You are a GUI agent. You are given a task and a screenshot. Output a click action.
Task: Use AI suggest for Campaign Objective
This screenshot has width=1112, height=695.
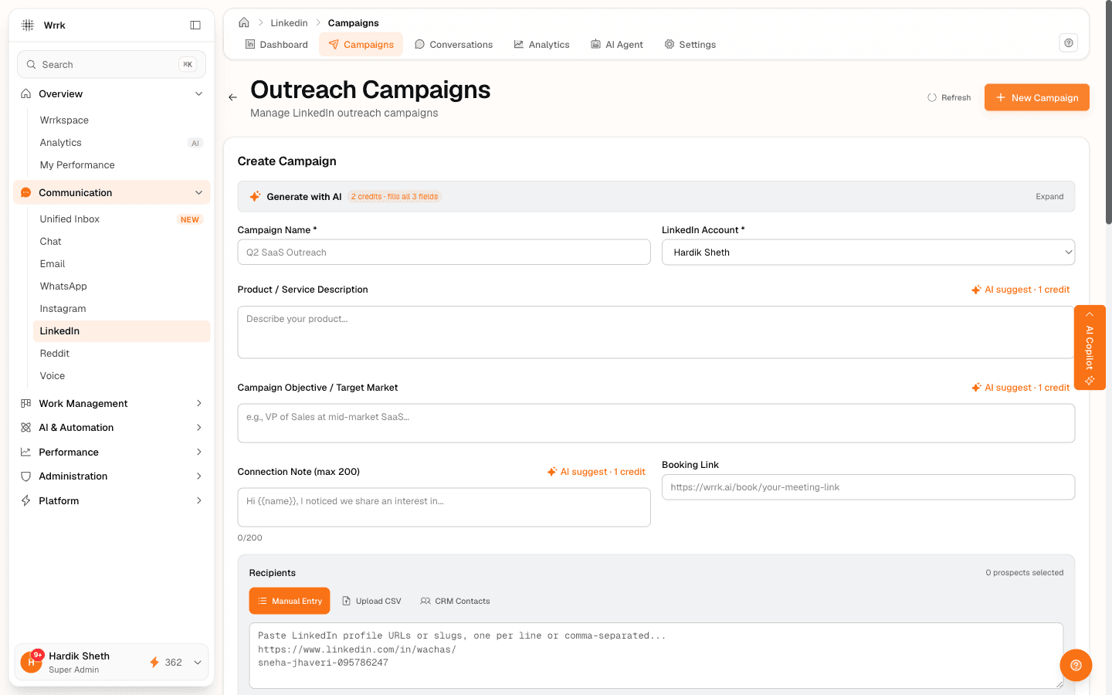[x=1020, y=388]
